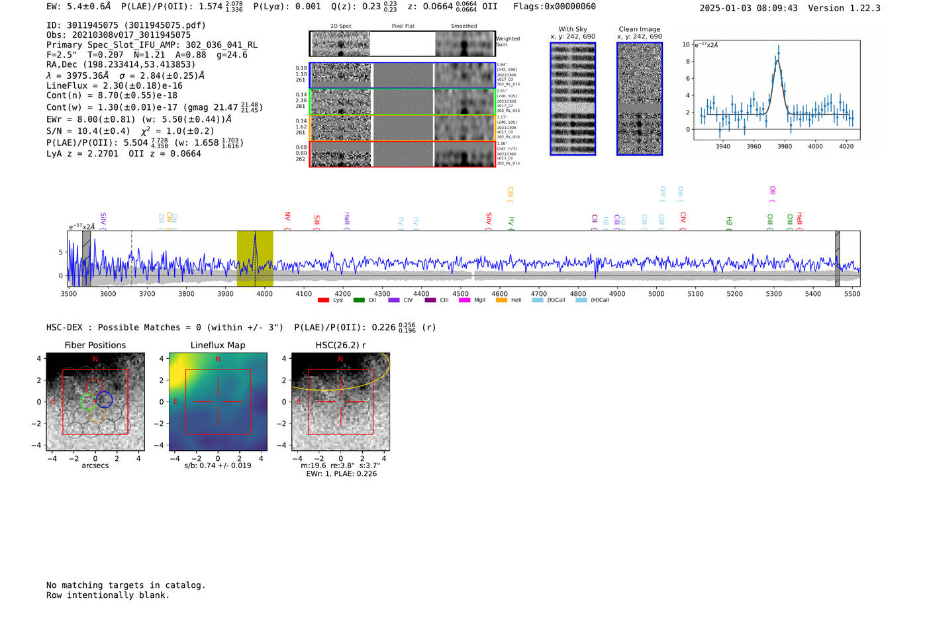Viewport: 927px width, 631px height.
Task: Select the blue-bordered fiber row 302_RL_076
Action: [x=403, y=75]
